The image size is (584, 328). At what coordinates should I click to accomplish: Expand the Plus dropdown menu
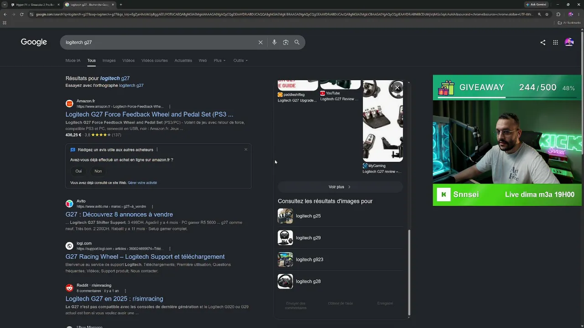219,61
